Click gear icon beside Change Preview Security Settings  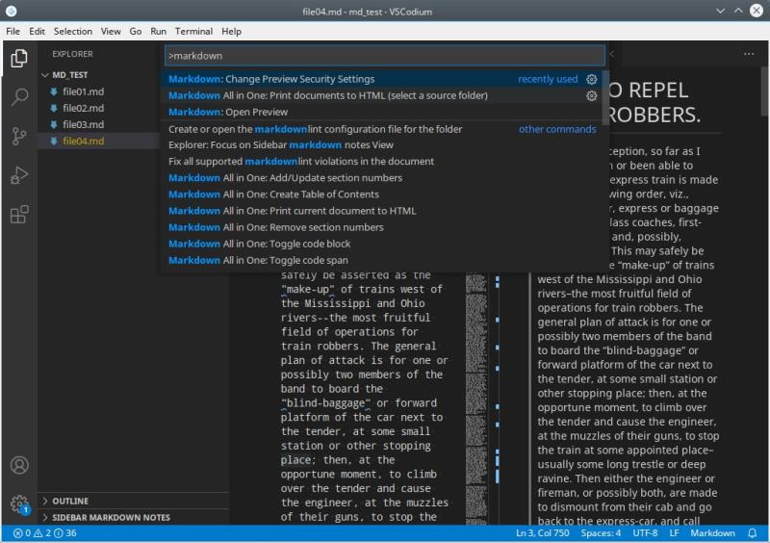point(592,80)
